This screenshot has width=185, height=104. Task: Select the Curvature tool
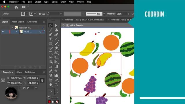pyautogui.click(x=56, y=35)
